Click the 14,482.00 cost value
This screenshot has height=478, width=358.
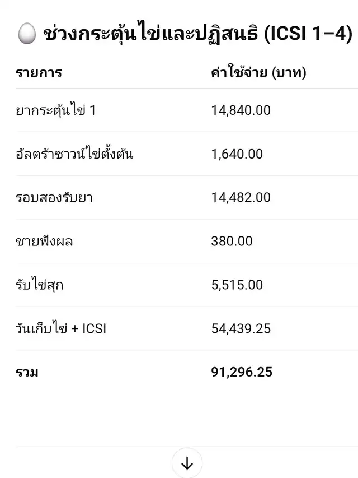pos(241,198)
